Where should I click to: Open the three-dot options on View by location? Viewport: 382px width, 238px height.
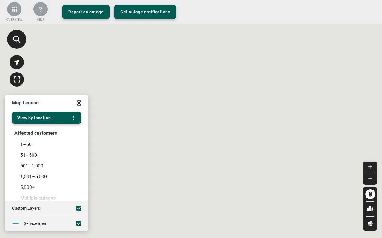(73, 118)
